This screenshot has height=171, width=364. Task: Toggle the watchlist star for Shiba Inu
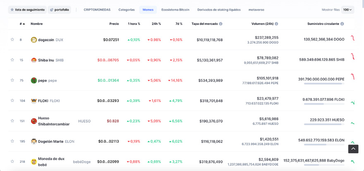pyautogui.click(x=12, y=60)
